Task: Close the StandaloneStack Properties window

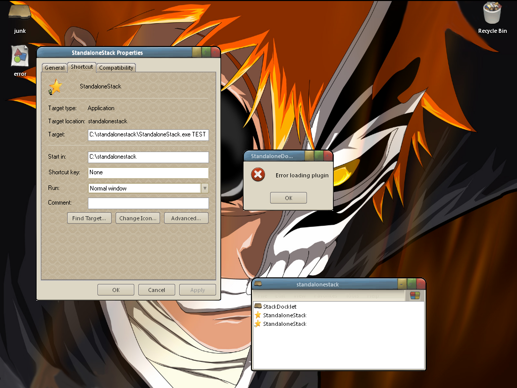Action: (x=215, y=52)
